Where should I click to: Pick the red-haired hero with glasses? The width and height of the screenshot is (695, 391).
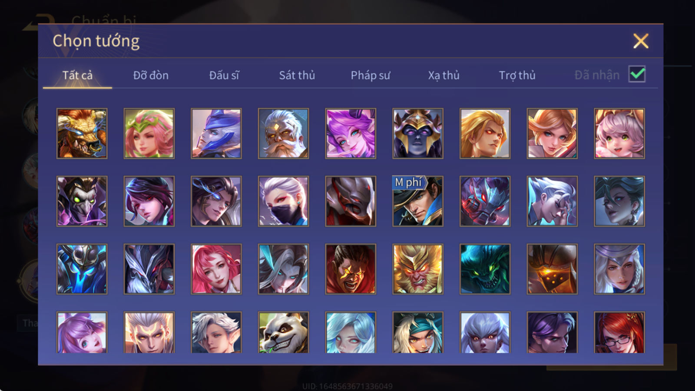tap(619, 332)
